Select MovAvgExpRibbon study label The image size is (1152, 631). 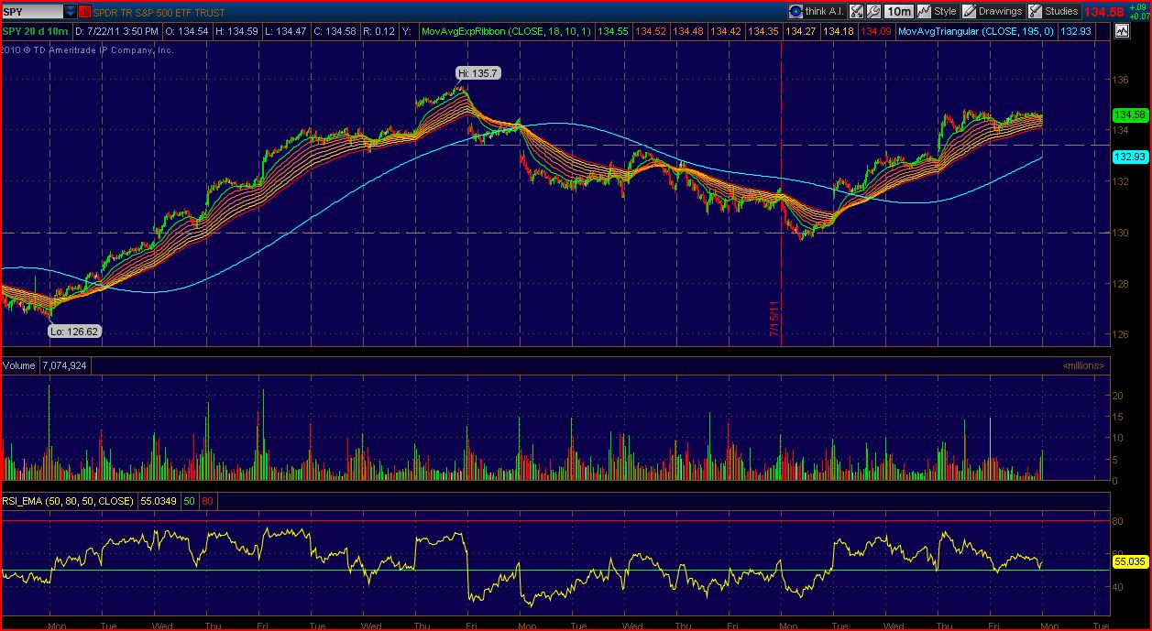(507, 31)
